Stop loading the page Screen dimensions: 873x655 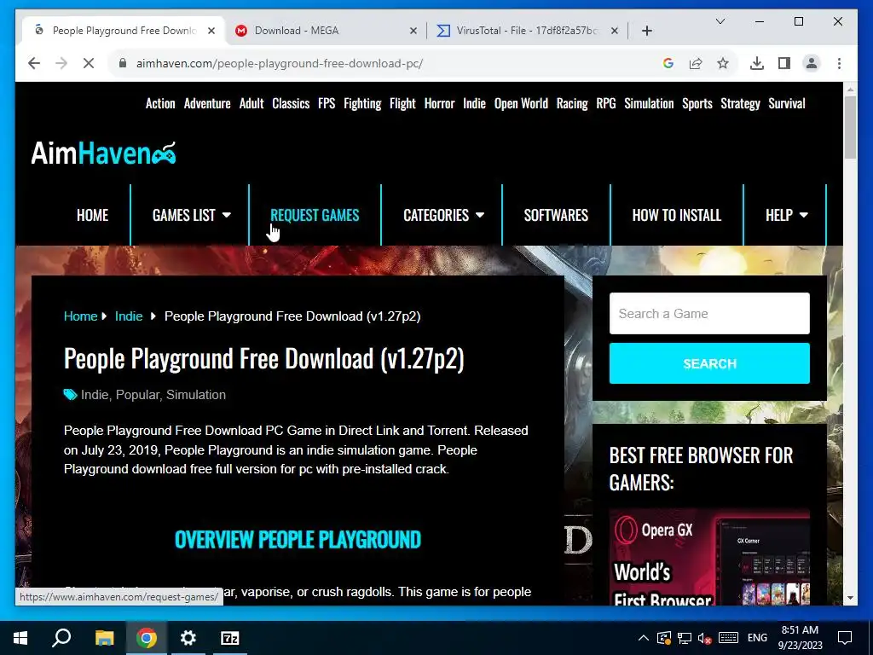click(x=89, y=63)
